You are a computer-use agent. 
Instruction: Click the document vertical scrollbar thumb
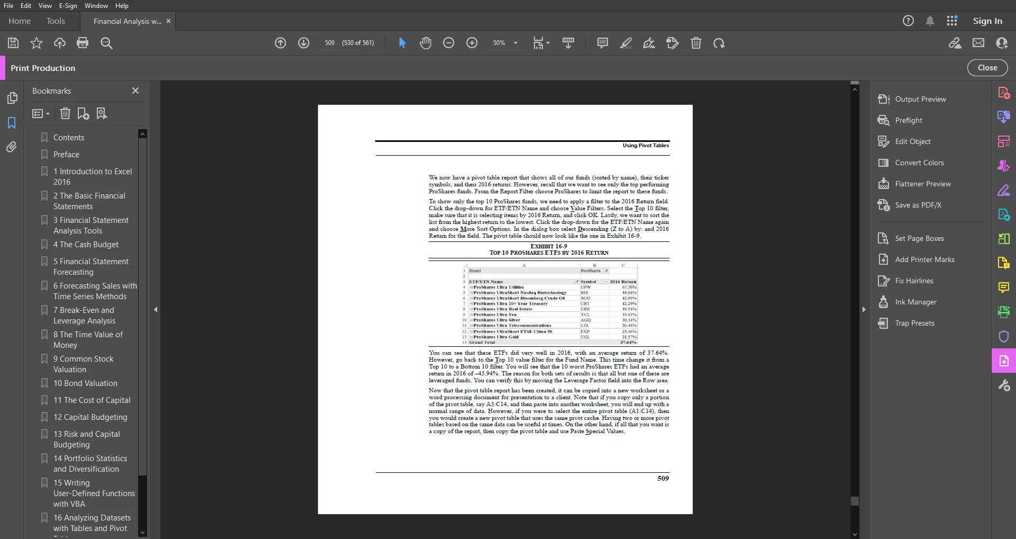[855, 501]
